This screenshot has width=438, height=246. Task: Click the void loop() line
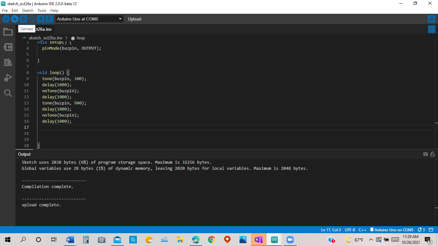pyautogui.click(x=53, y=73)
